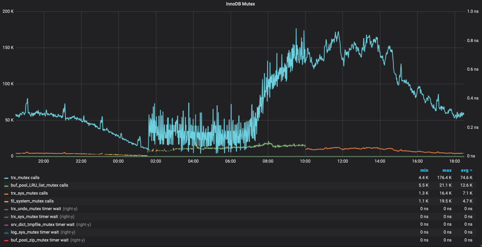482x247 pixels.
Task: Click the 0.4 ns right axis label
Action: coord(473,98)
